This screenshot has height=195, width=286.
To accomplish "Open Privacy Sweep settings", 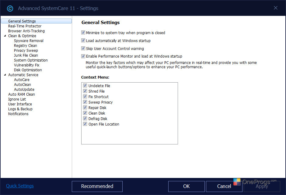I will point(26,50).
